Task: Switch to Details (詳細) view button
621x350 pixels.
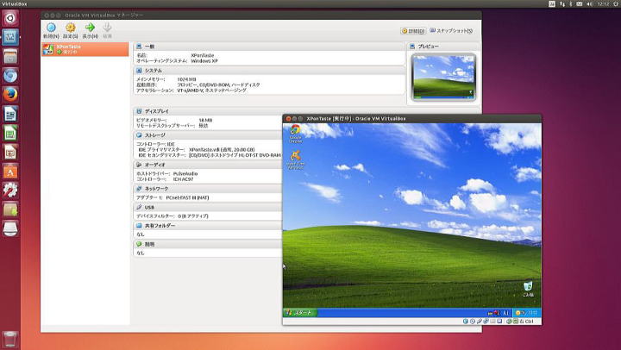Action: [x=413, y=31]
